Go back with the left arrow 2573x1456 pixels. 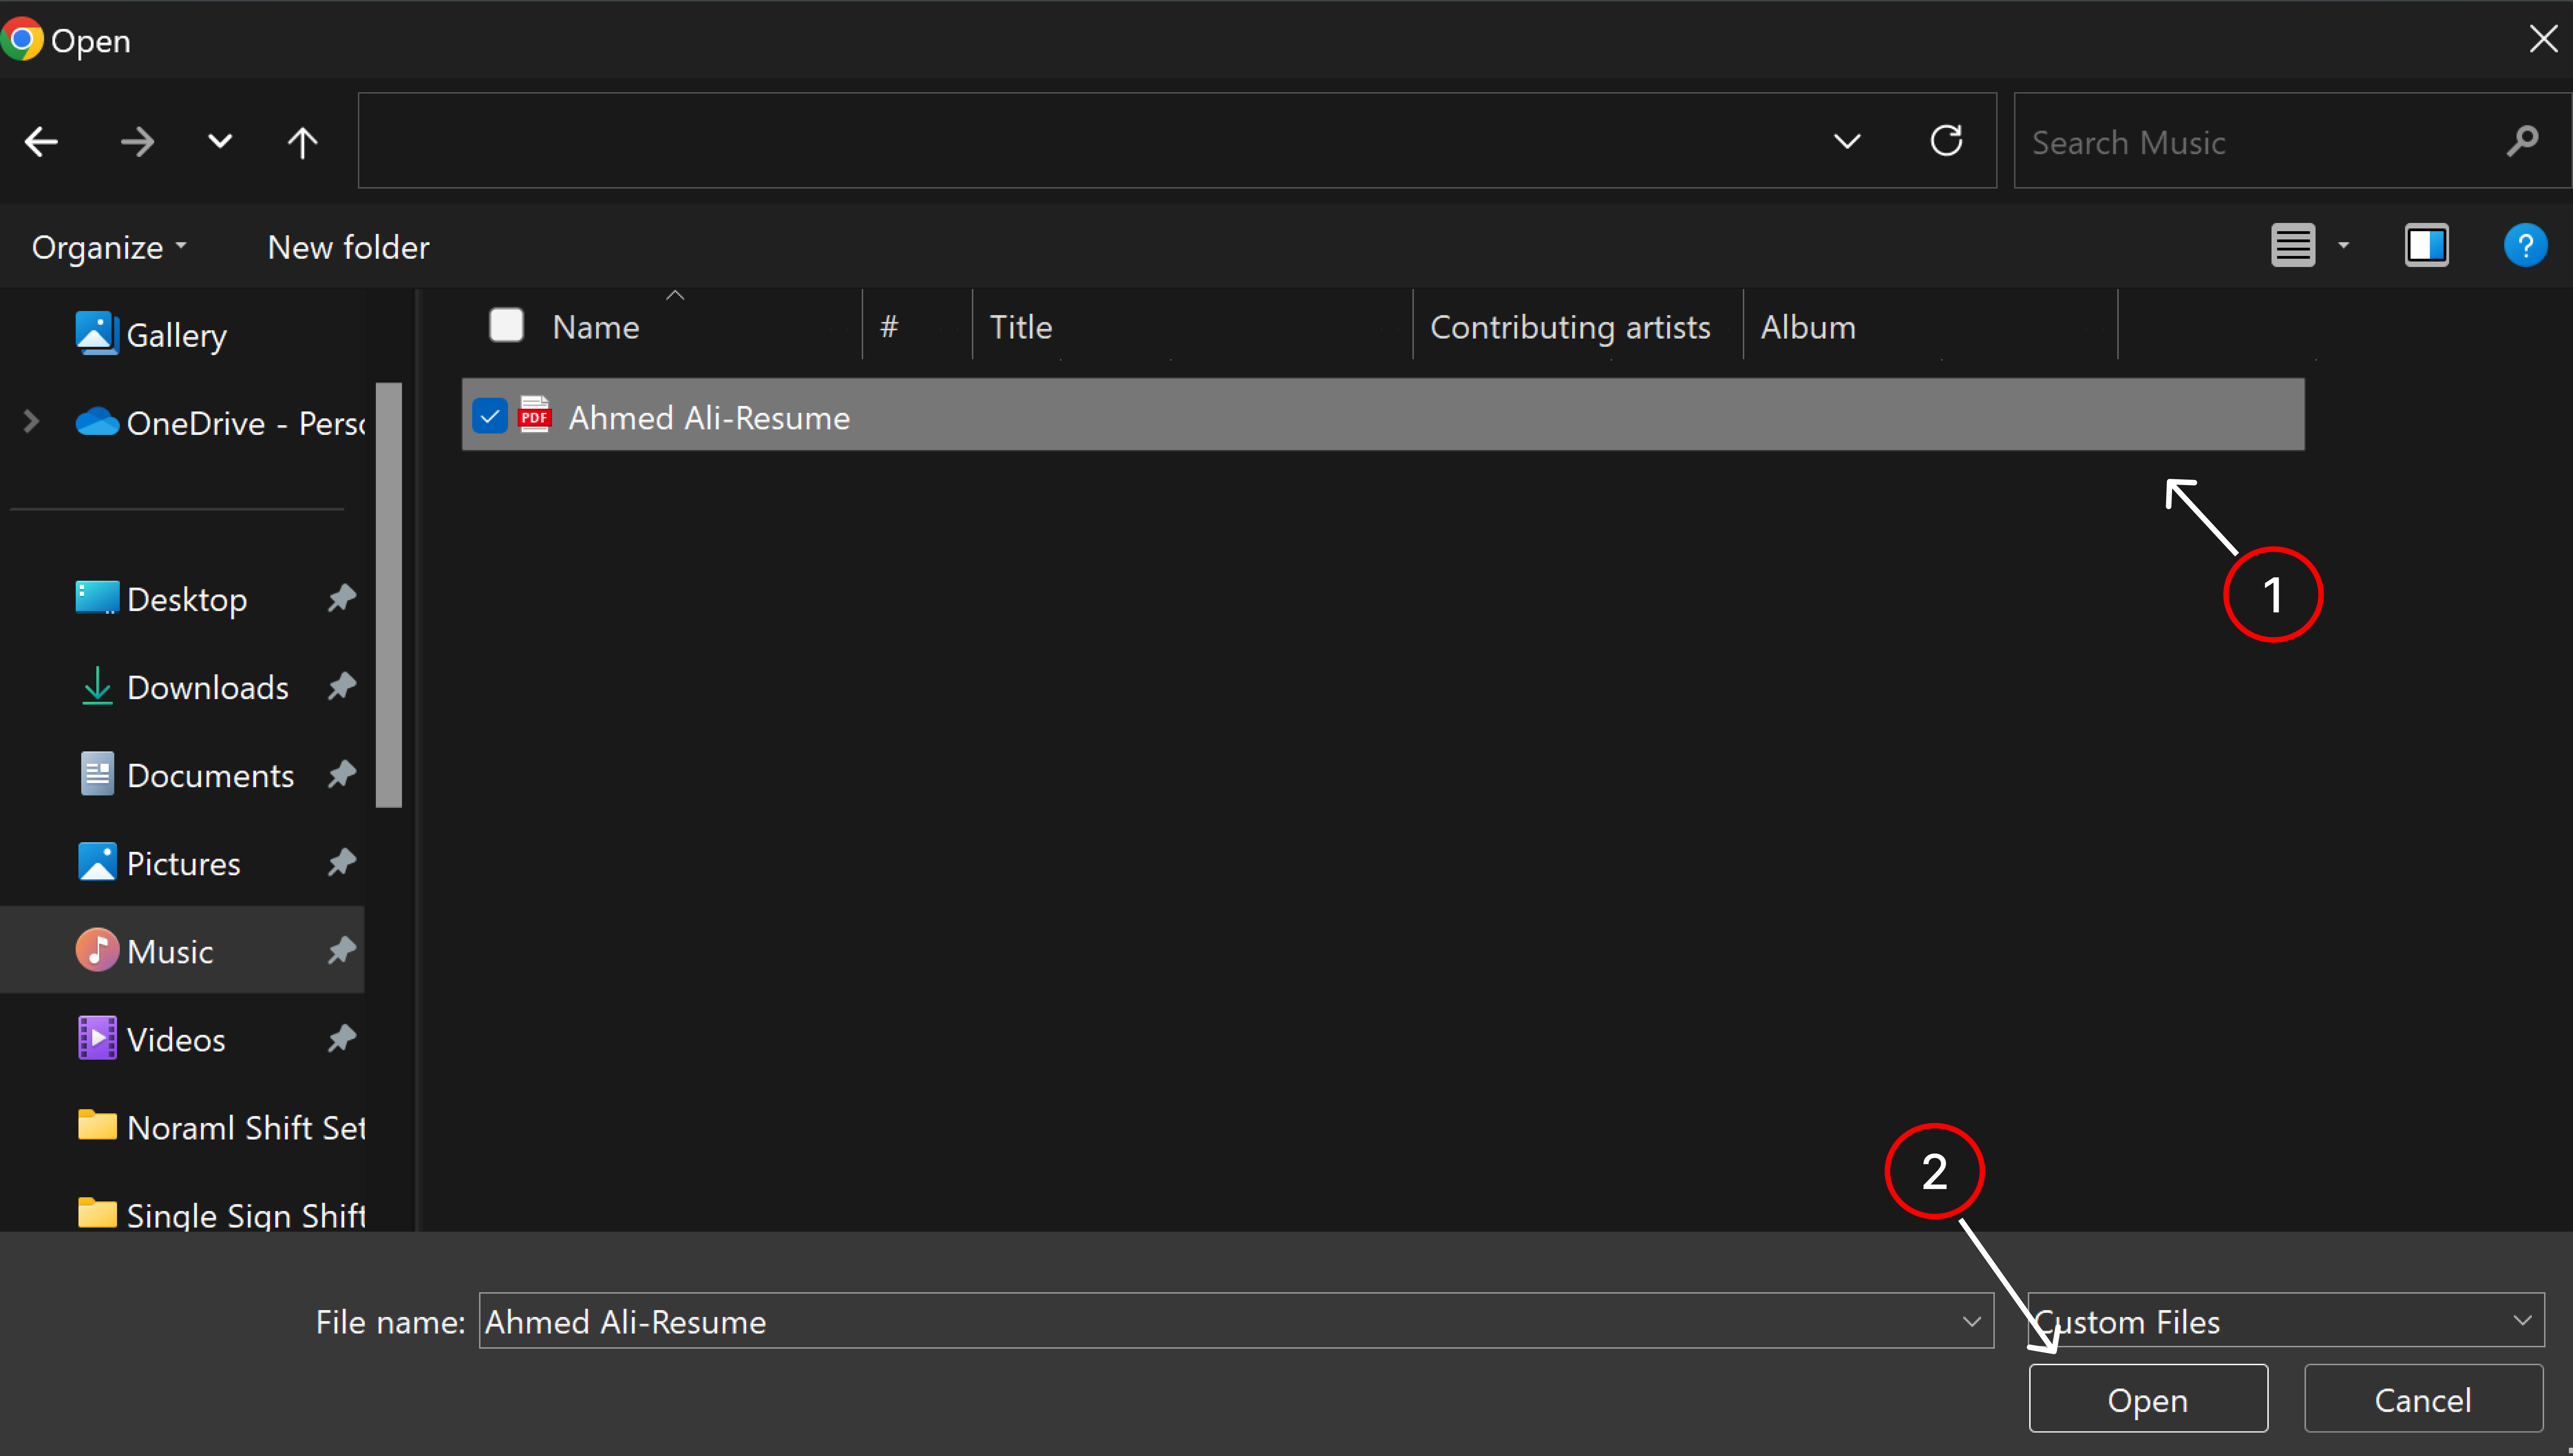[41, 142]
